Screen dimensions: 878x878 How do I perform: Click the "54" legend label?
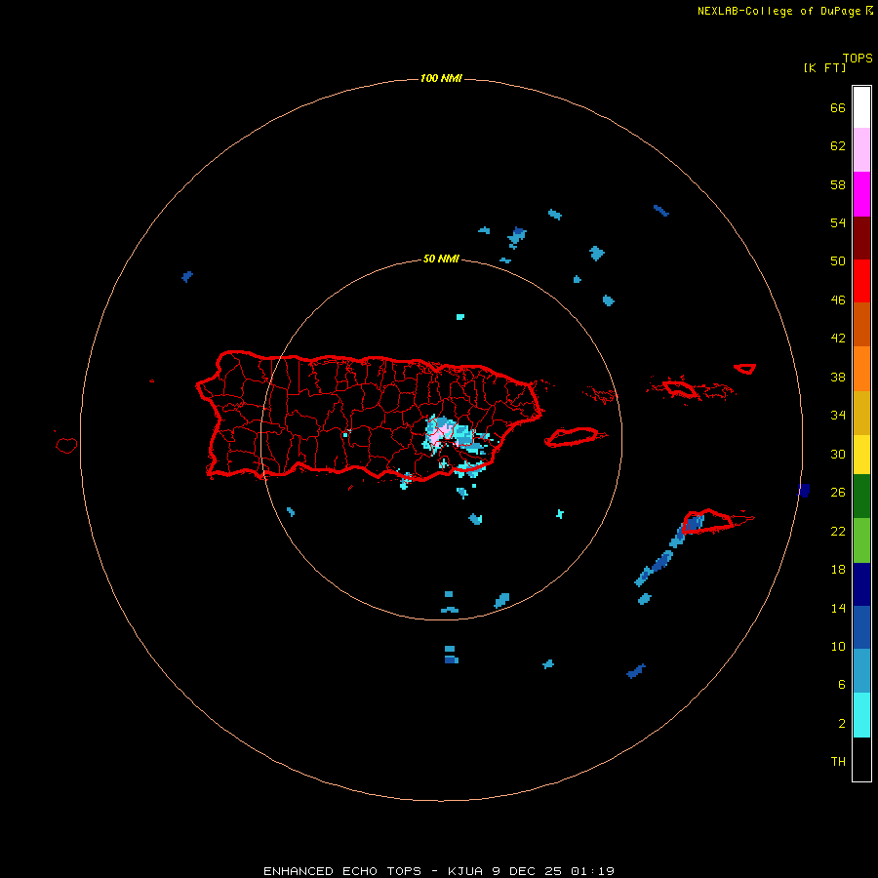[838, 222]
